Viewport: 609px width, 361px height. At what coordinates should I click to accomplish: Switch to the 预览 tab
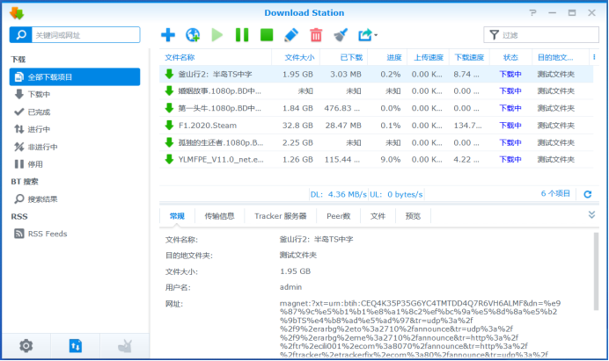point(413,216)
